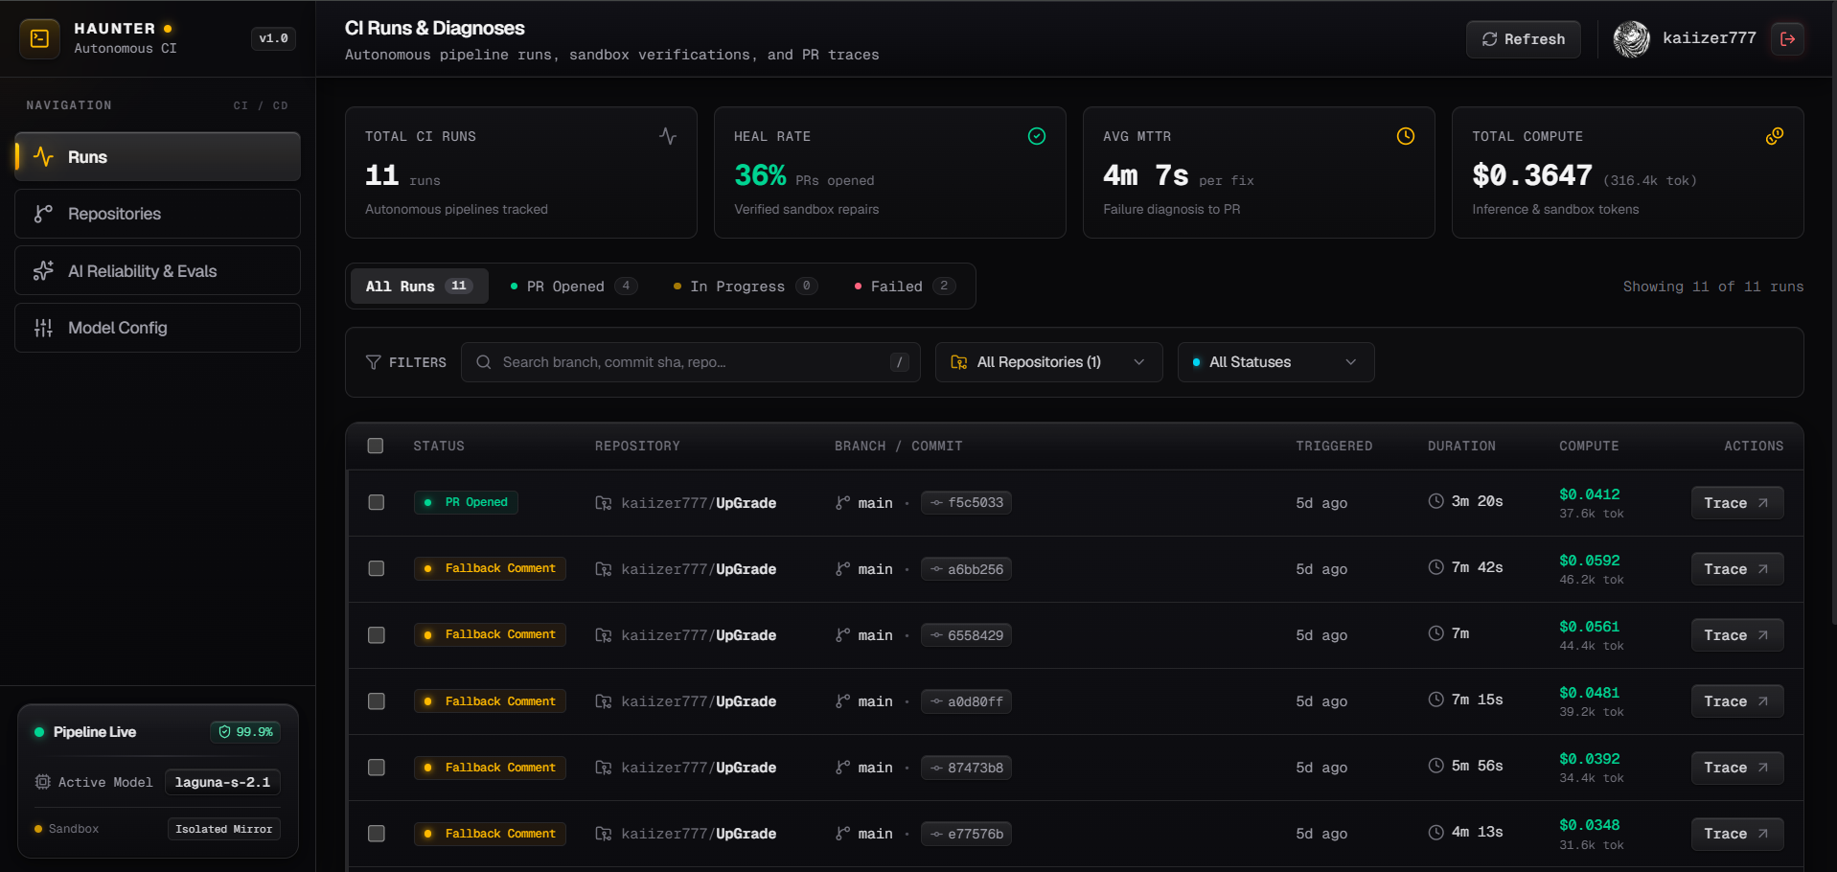
Task: Click the logout icon beside kaiizer777
Action: pyautogui.click(x=1787, y=39)
